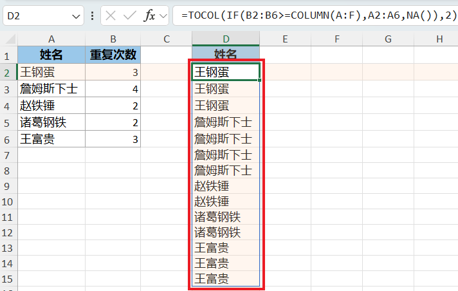Click cell D4 containing 王钢蛋

tap(226, 106)
